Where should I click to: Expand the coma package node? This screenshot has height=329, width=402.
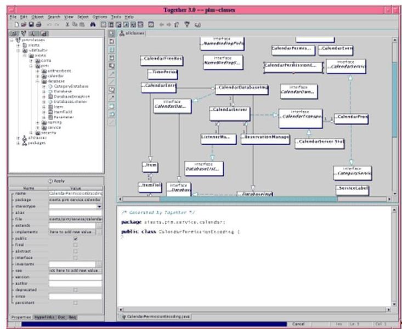pos(31,61)
